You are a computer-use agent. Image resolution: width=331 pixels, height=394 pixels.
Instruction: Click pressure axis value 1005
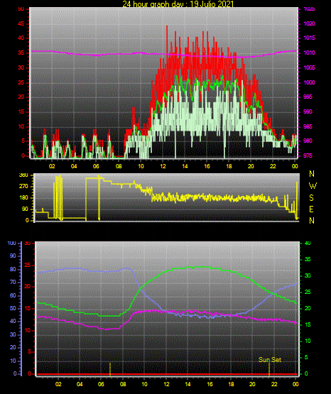309,67
